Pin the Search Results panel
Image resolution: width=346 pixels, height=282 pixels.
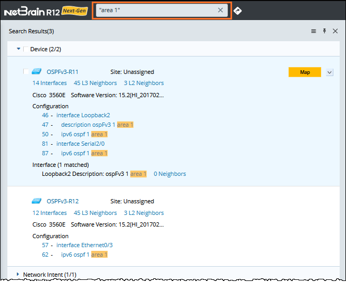point(324,32)
